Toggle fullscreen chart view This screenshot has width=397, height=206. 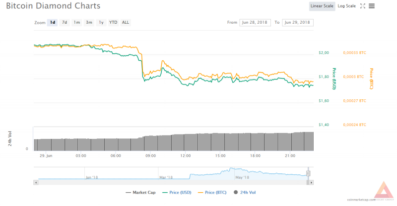tap(363, 6)
